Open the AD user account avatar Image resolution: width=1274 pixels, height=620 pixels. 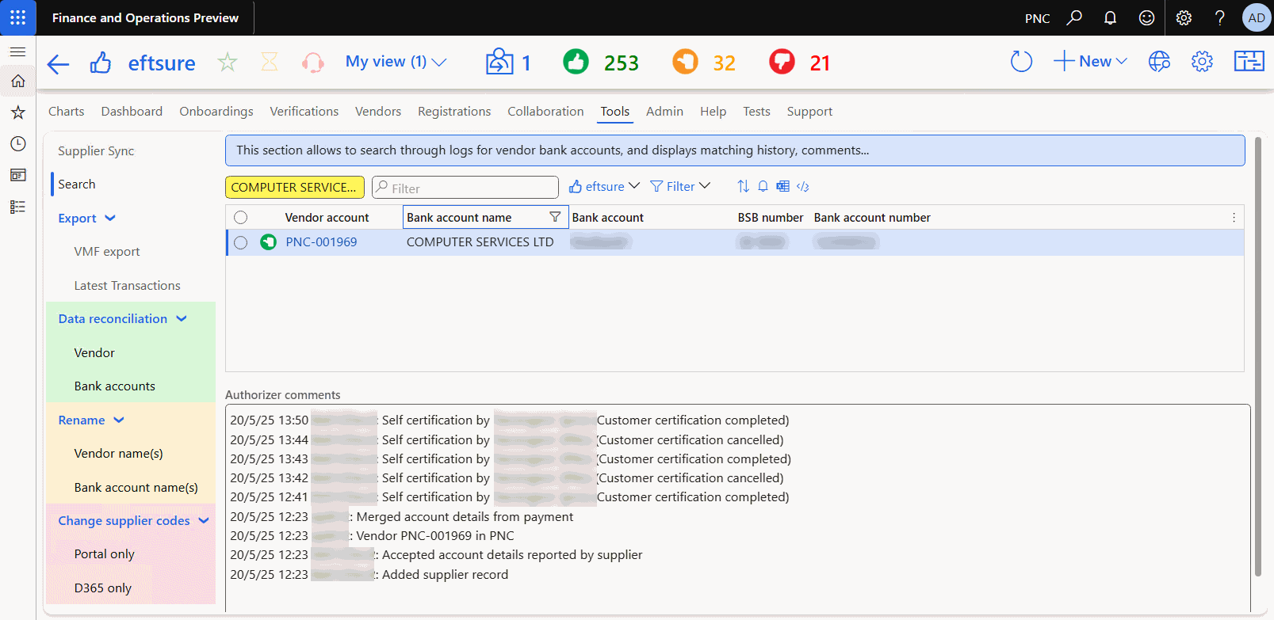point(1257,17)
